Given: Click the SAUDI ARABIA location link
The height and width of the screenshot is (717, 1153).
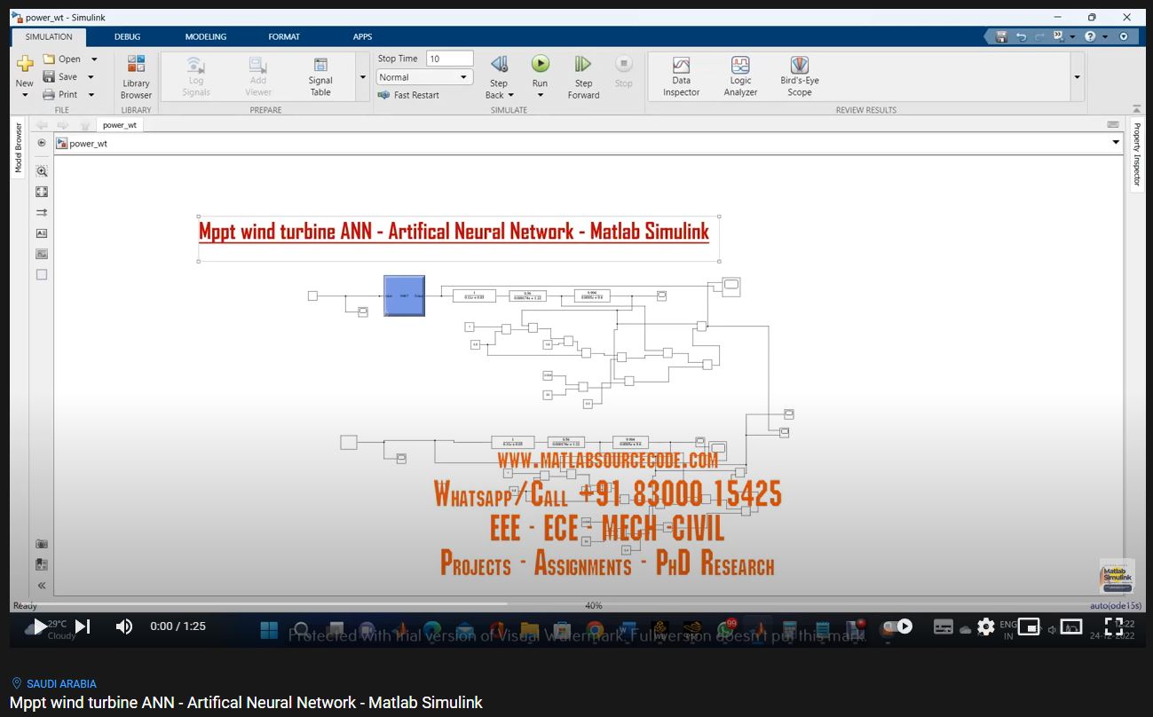Looking at the screenshot, I should click(x=60, y=684).
